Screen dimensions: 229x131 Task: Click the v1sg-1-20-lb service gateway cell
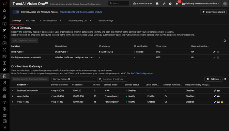tap(58, 91)
